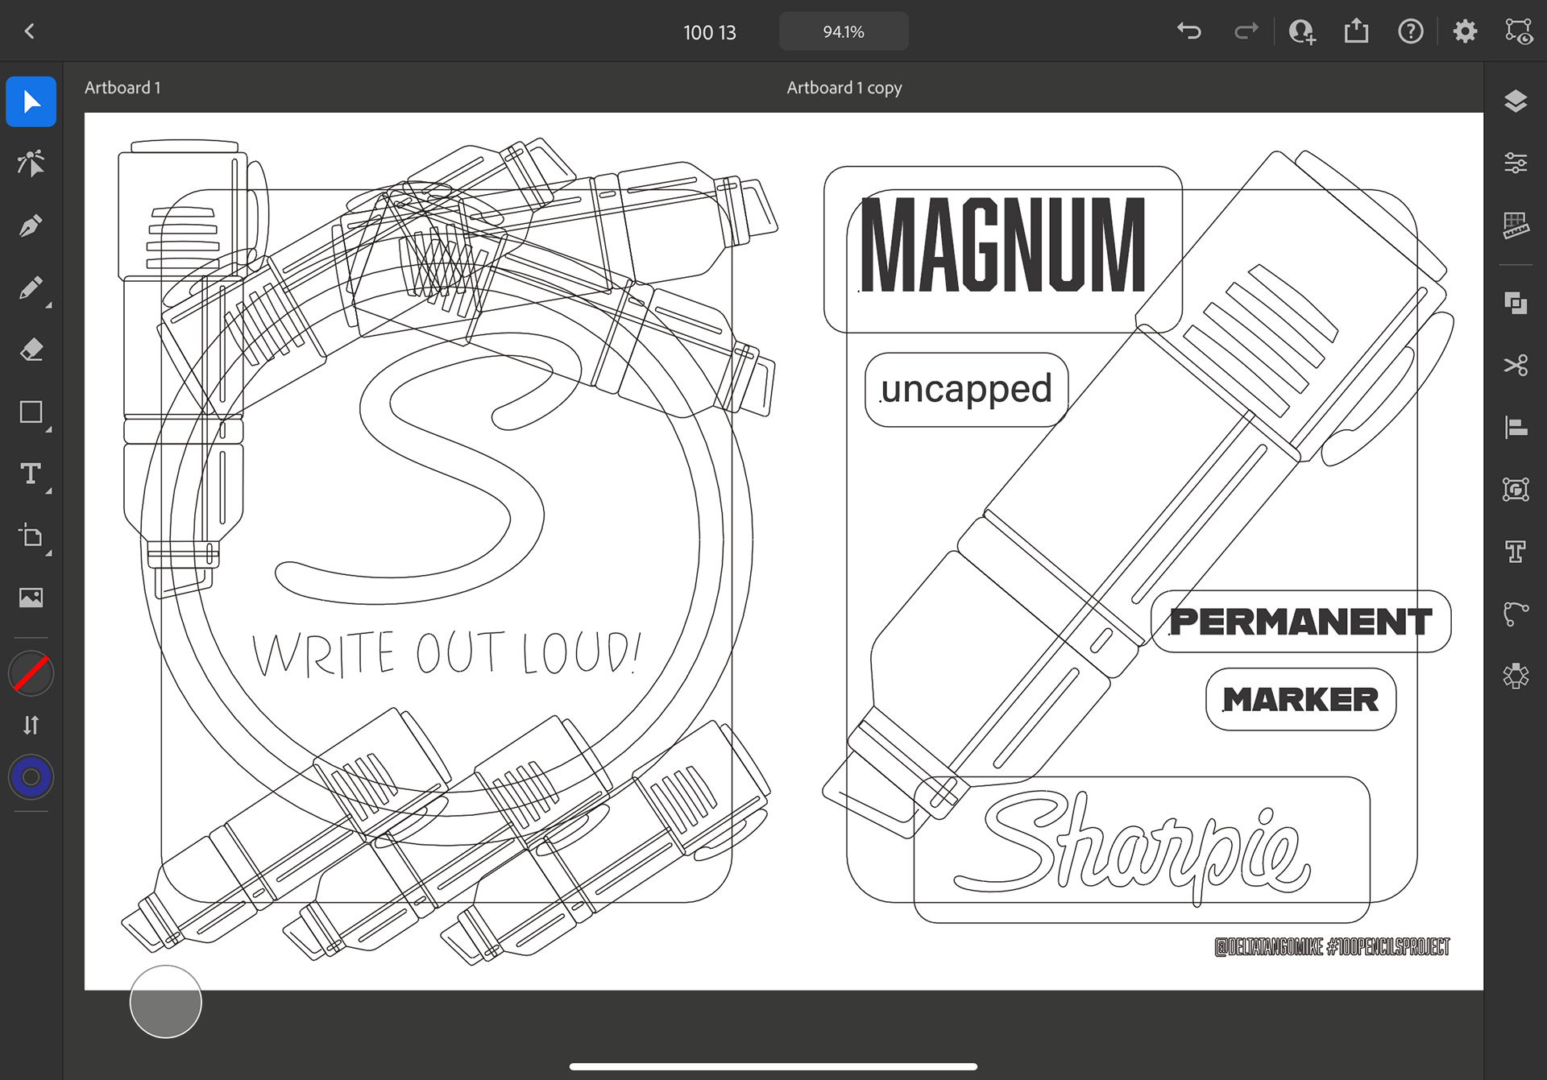Image resolution: width=1547 pixels, height=1080 pixels.
Task: Open the 94.1% zoom level field
Action: point(844,31)
